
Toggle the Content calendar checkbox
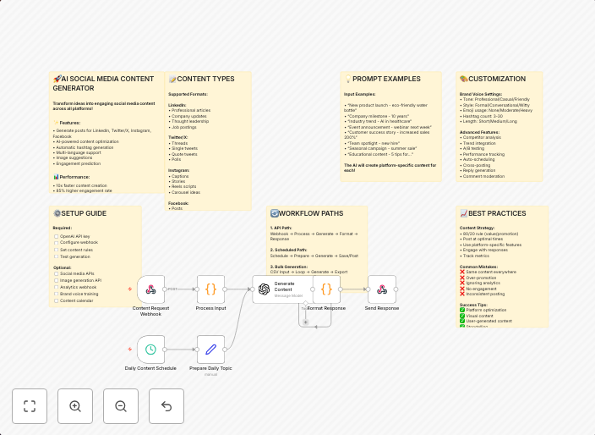pos(57,300)
